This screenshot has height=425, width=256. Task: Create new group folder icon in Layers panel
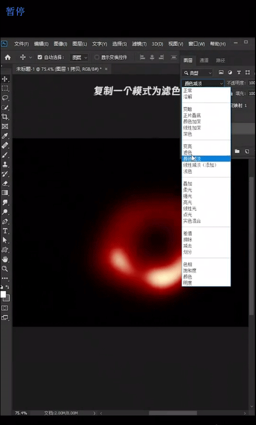[237, 151]
